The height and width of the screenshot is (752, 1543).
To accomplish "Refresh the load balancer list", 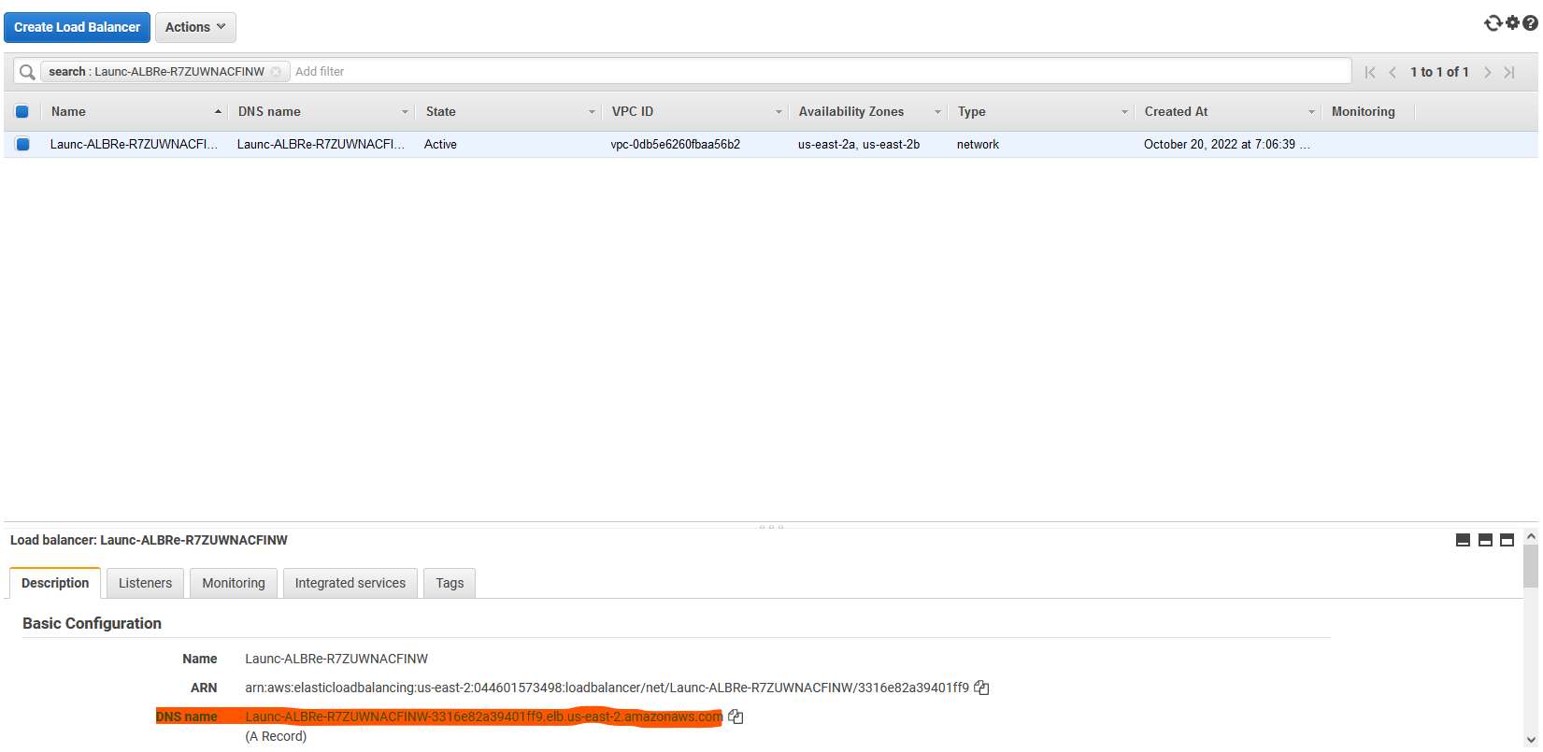I will click(x=1493, y=23).
